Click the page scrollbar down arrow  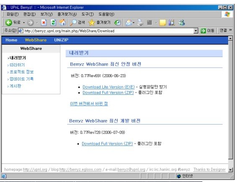(x=230, y=170)
